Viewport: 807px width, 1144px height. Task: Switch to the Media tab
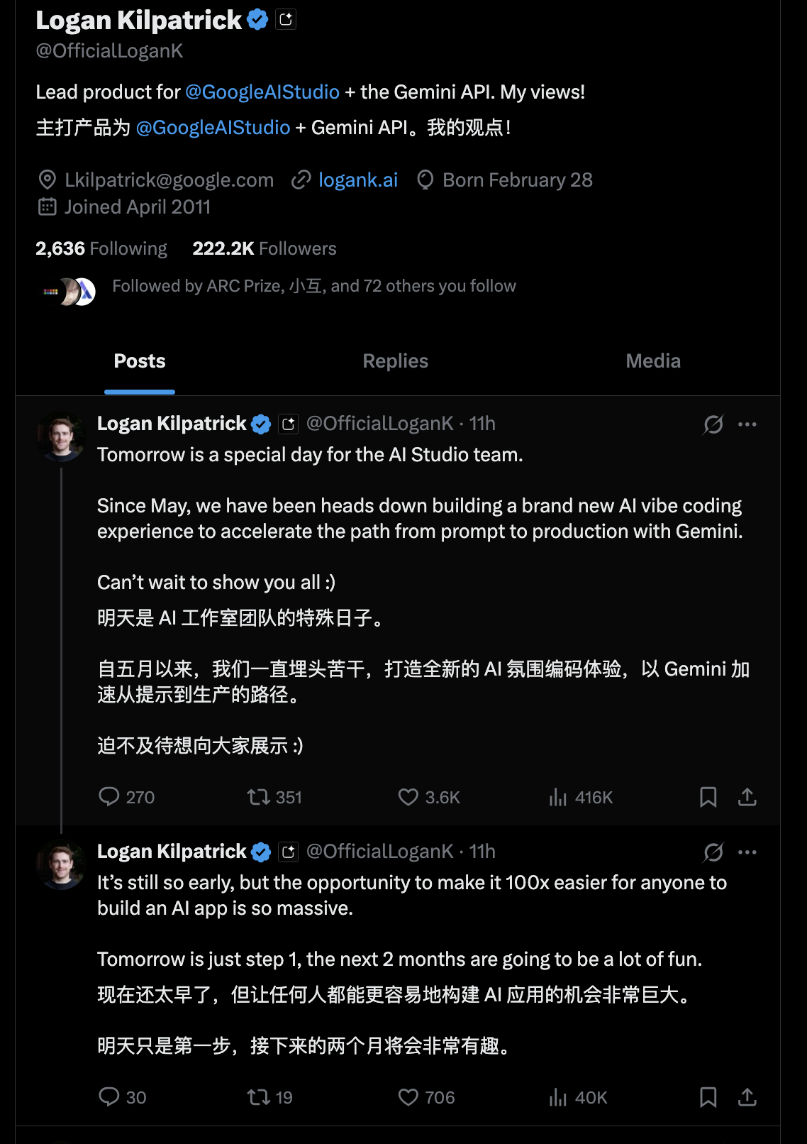pyautogui.click(x=652, y=361)
